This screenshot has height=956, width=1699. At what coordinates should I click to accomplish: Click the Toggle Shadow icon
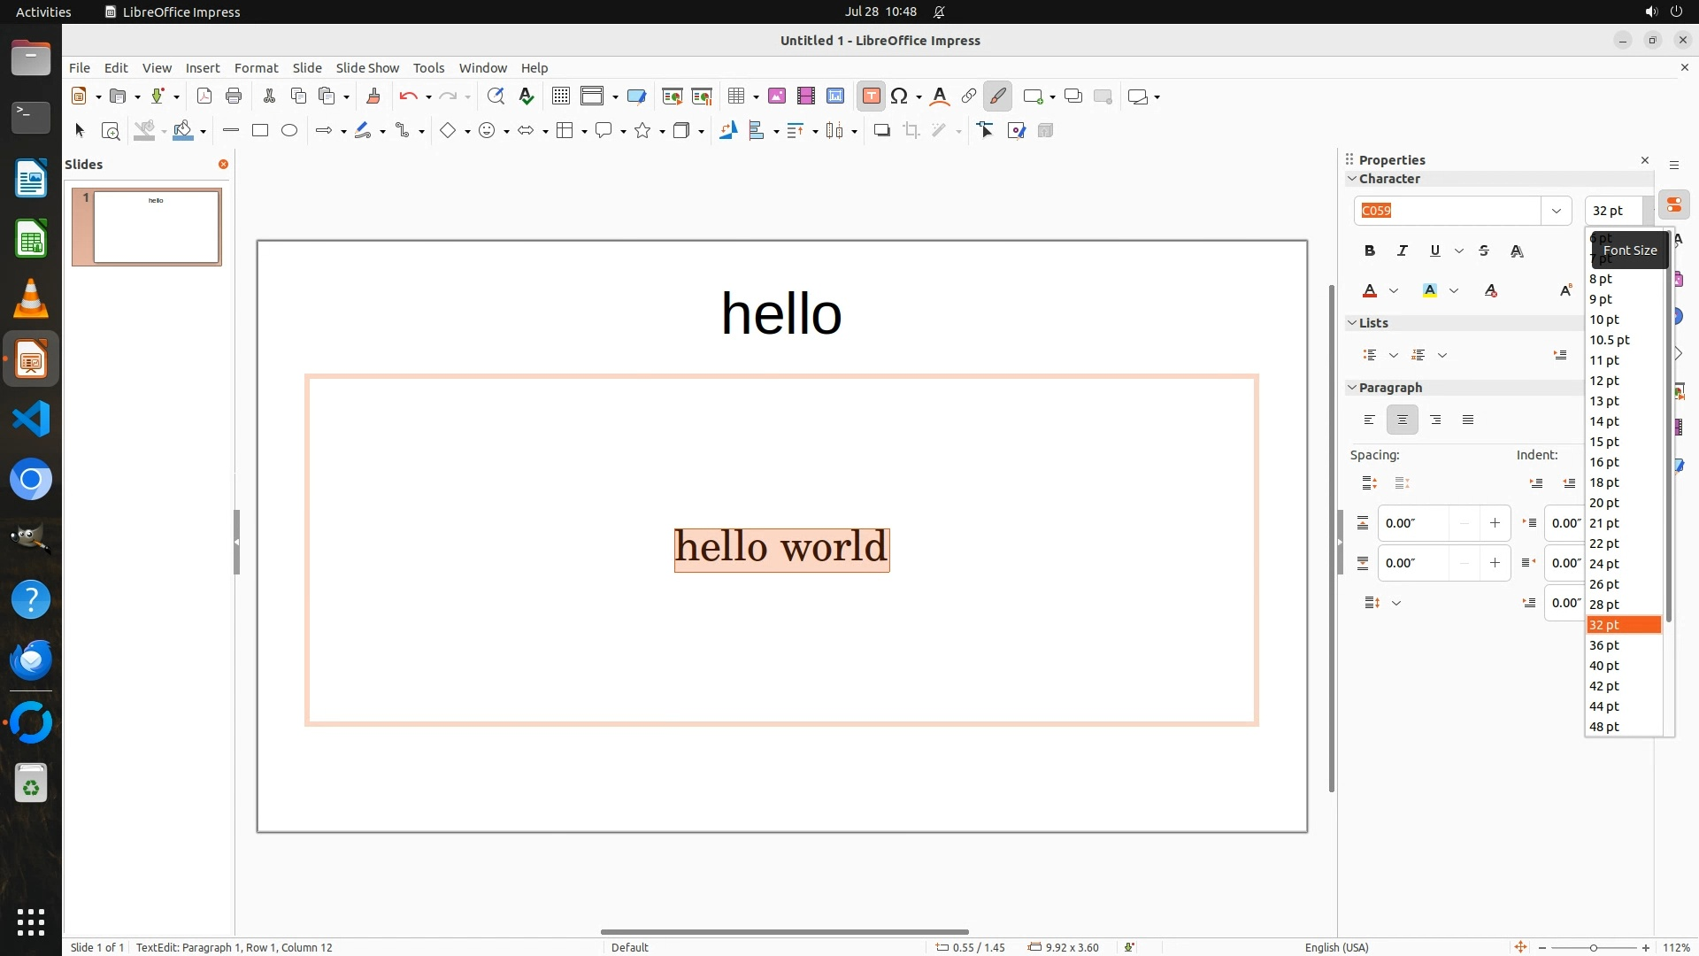(881, 131)
